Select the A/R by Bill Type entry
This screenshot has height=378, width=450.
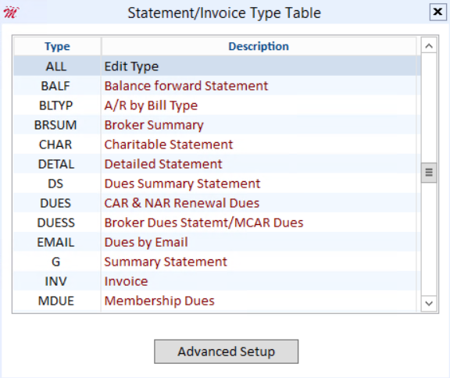[217, 105]
